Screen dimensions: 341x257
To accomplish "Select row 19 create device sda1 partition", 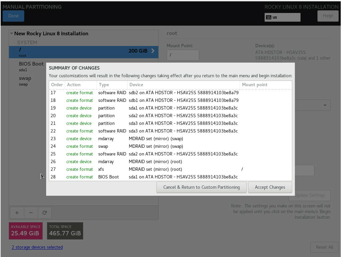I will [170, 108].
